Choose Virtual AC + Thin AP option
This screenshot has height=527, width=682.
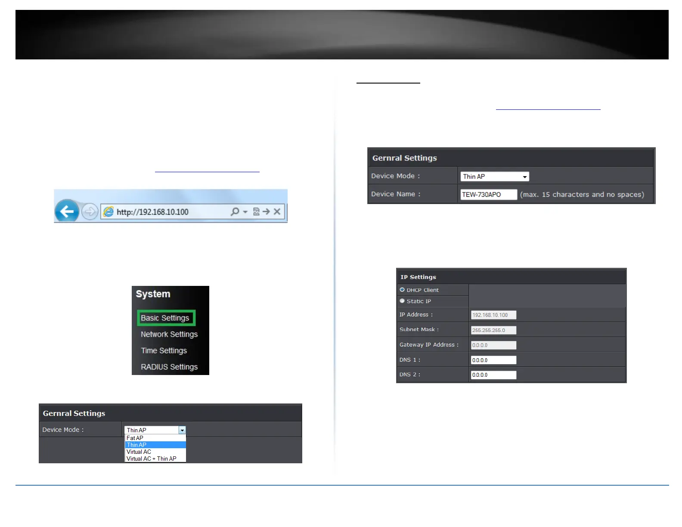(155, 459)
